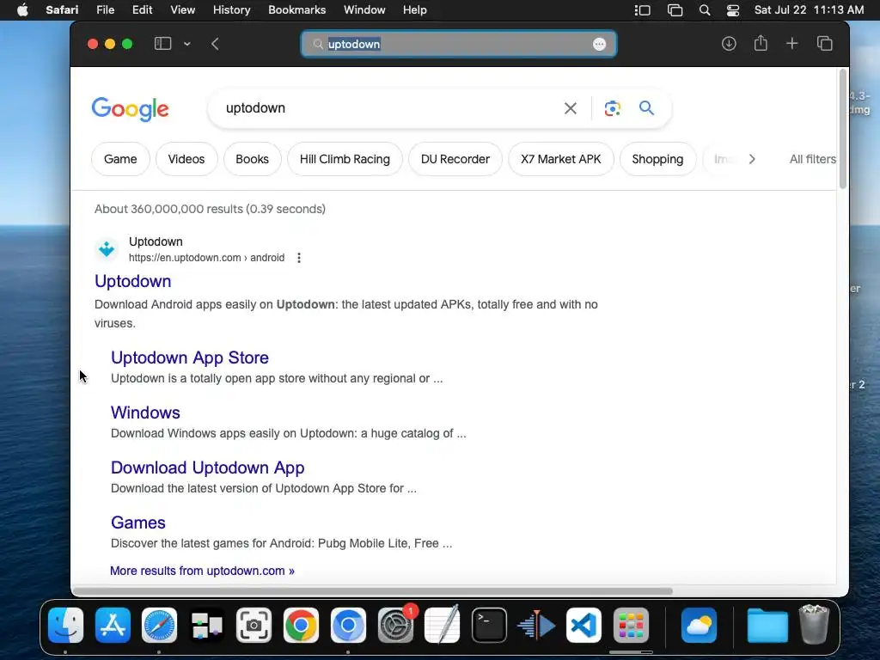Open the Games sitelink
The width and height of the screenshot is (880, 660).
point(138,522)
